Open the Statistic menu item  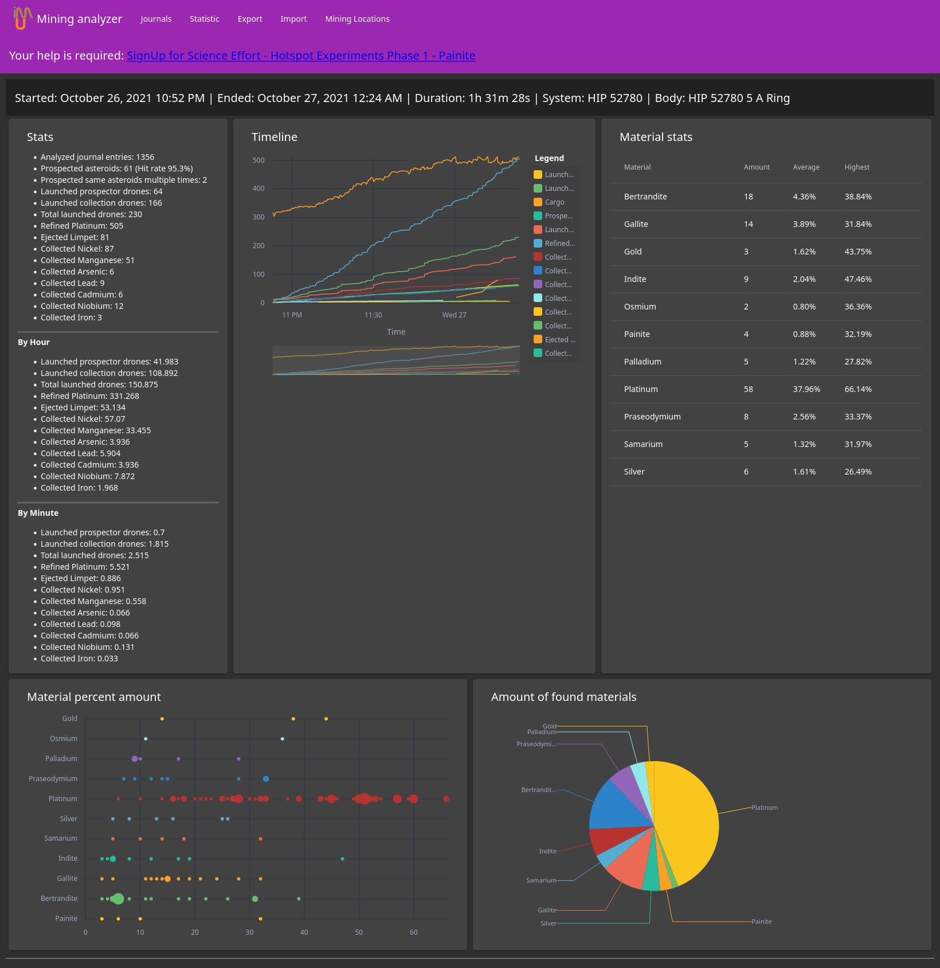pyautogui.click(x=205, y=19)
